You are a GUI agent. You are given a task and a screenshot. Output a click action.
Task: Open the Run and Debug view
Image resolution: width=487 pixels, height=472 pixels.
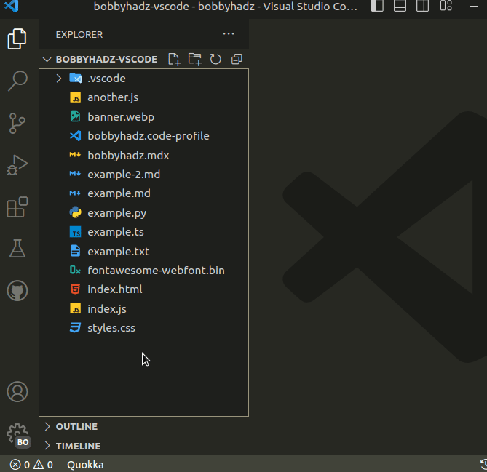click(x=17, y=165)
